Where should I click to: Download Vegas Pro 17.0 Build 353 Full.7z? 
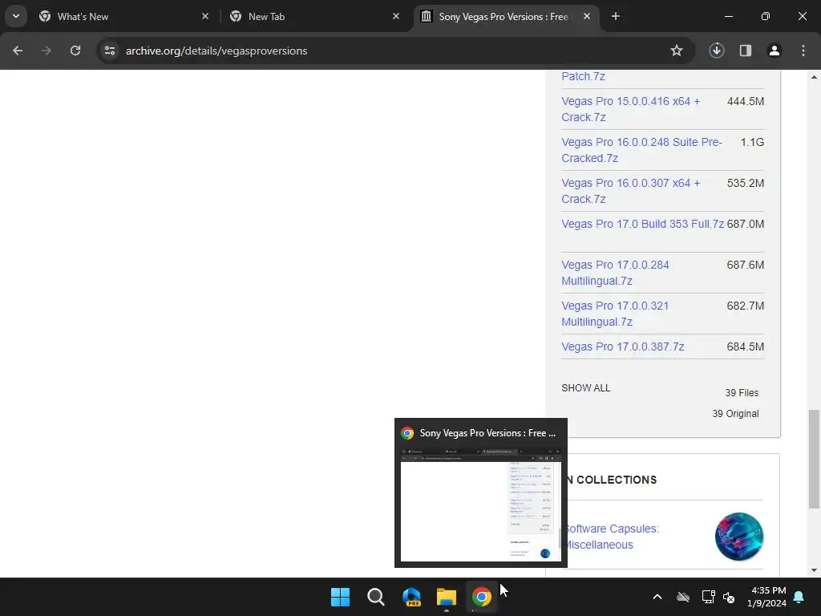pyautogui.click(x=642, y=224)
